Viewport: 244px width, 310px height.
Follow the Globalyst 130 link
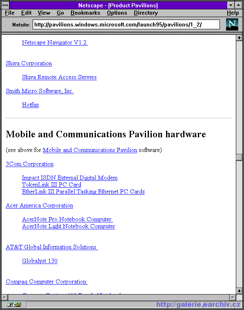point(40,261)
